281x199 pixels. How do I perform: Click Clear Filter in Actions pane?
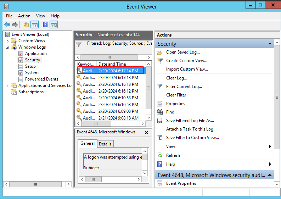pos(176,95)
